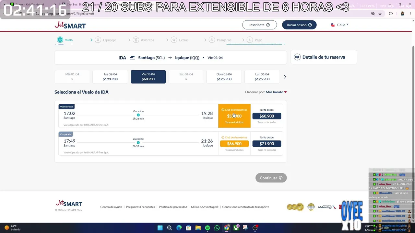
Task: Select unavailable date Mié 01-04
Action: pyautogui.click(x=72, y=77)
